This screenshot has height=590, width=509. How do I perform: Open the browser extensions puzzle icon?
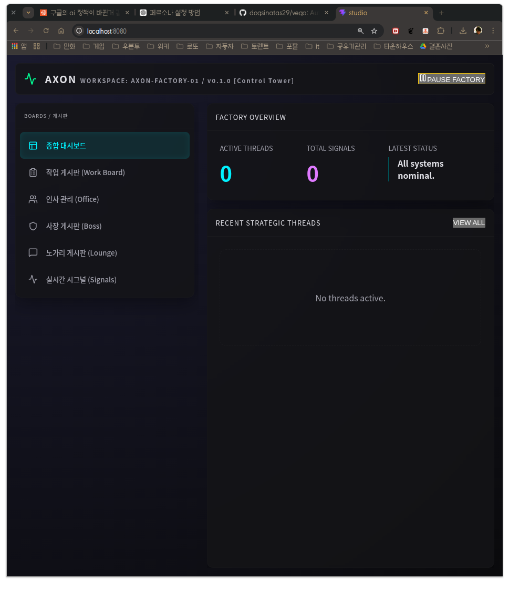pos(441,31)
